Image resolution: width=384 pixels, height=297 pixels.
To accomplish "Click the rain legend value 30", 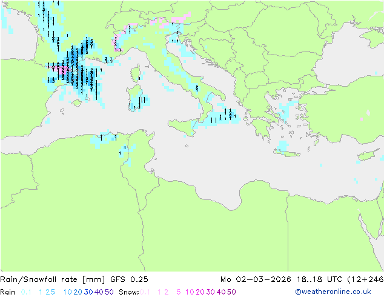I will pos(88,292).
